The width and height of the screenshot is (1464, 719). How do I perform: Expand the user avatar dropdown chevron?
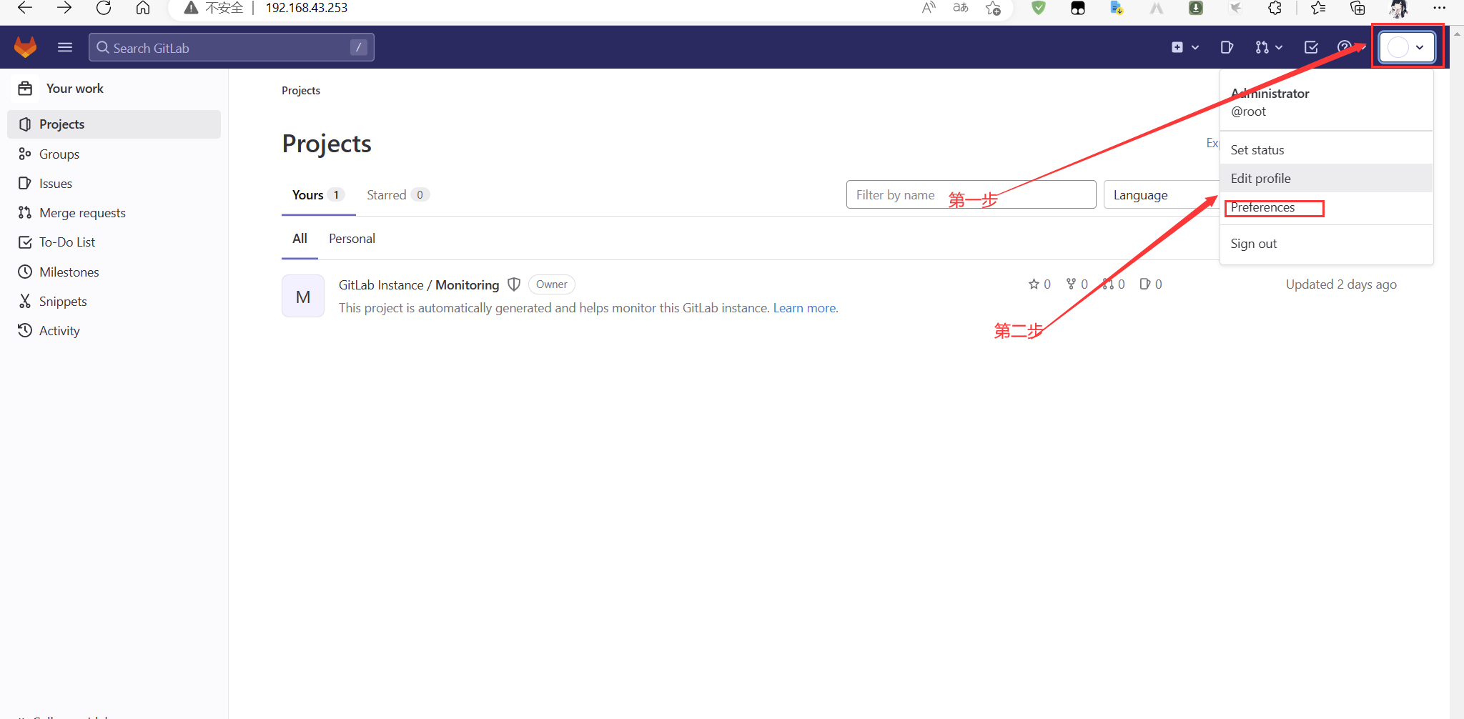1420,46
